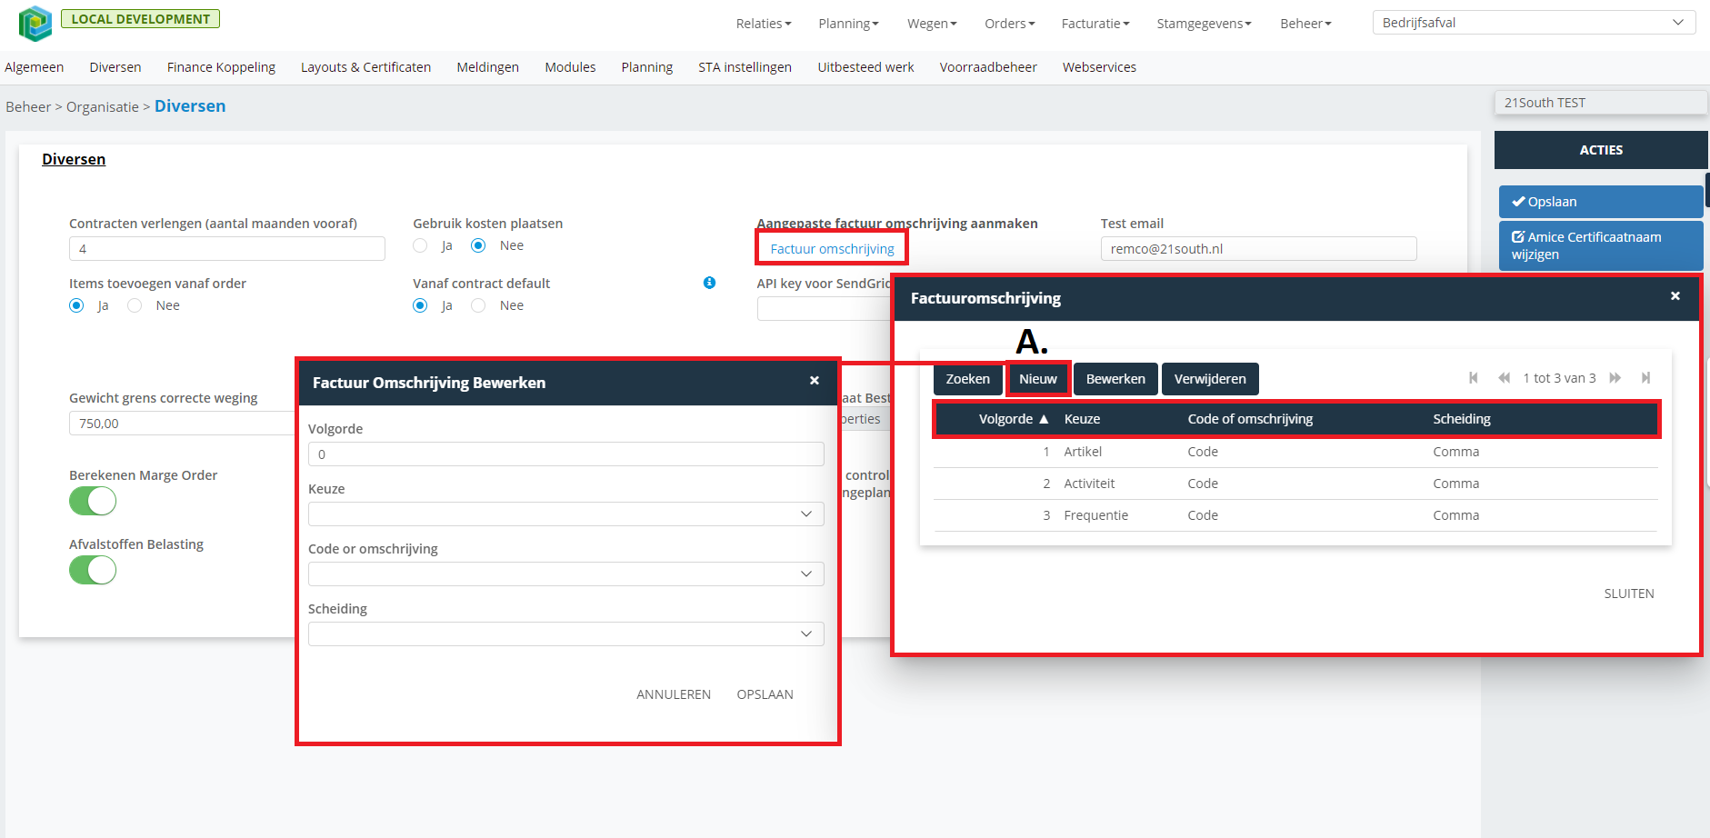Click SLUITEN in Factuuromschrijving dialog

click(x=1628, y=594)
